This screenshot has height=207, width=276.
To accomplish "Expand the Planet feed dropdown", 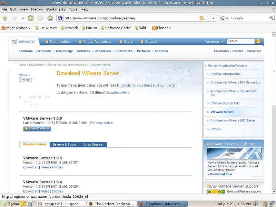I will click(161, 28).
